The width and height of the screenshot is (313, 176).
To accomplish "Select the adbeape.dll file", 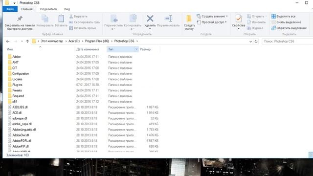I will click(x=20, y=118).
